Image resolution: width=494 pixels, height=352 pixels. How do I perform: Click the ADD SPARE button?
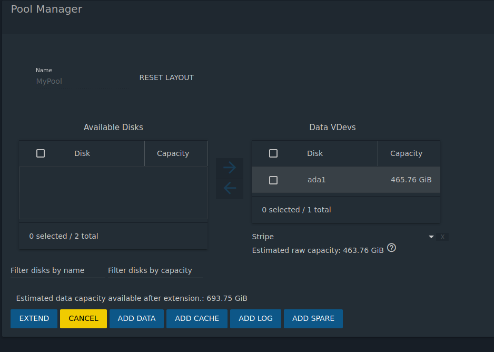(x=313, y=318)
